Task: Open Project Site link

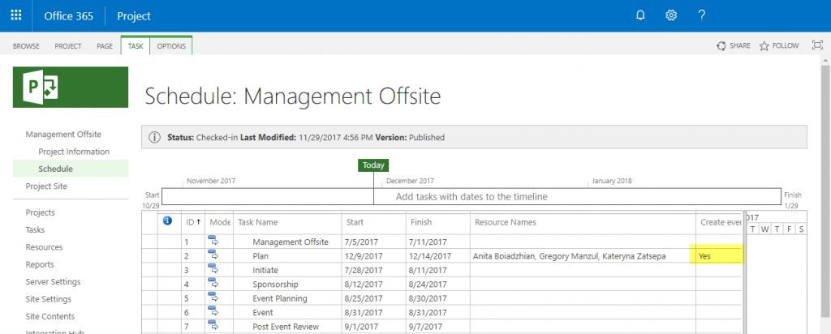Action: coord(46,186)
